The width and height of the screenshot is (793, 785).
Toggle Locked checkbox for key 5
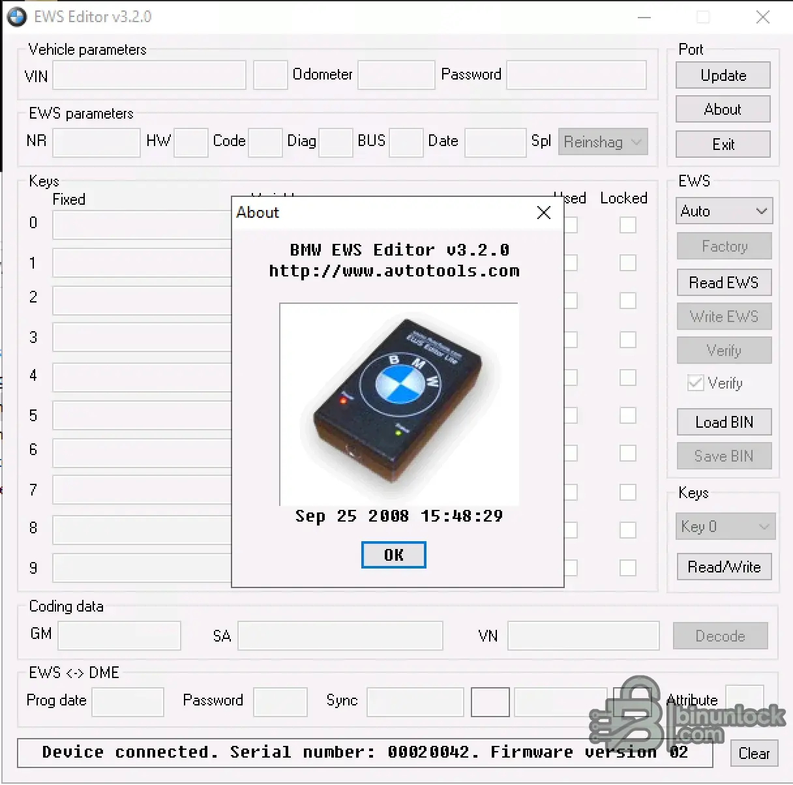(628, 415)
